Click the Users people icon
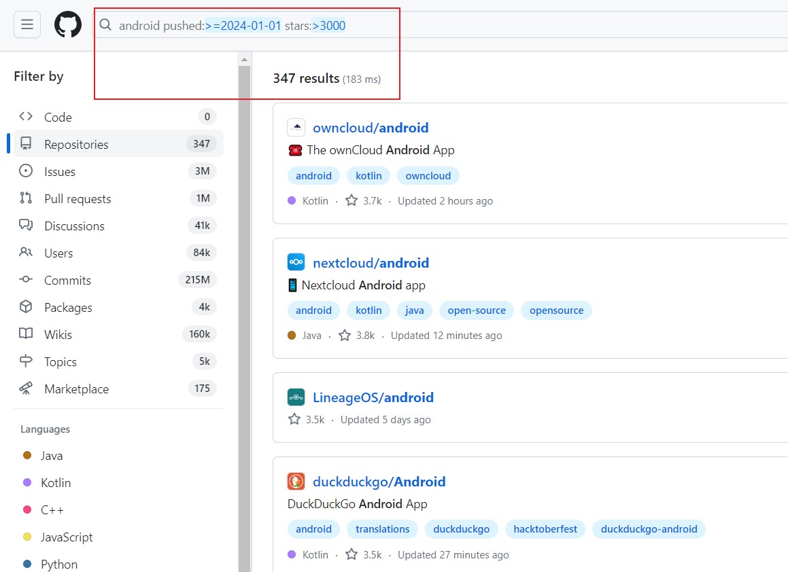The width and height of the screenshot is (788, 572). click(x=26, y=252)
